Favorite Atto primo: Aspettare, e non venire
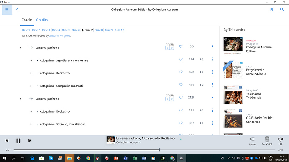Screen dimensions: 289x162 click(x=181, y=59)
